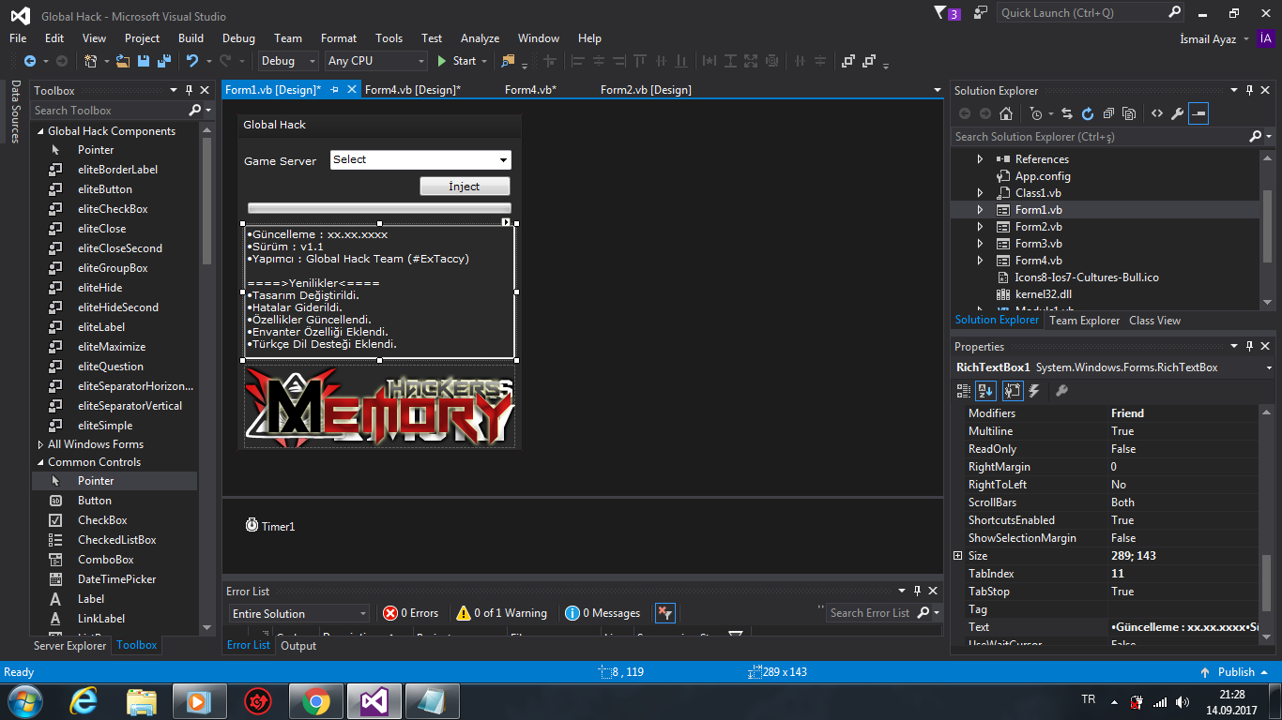Click the Save All icon
1282x720 pixels.
(x=163, y=61)
